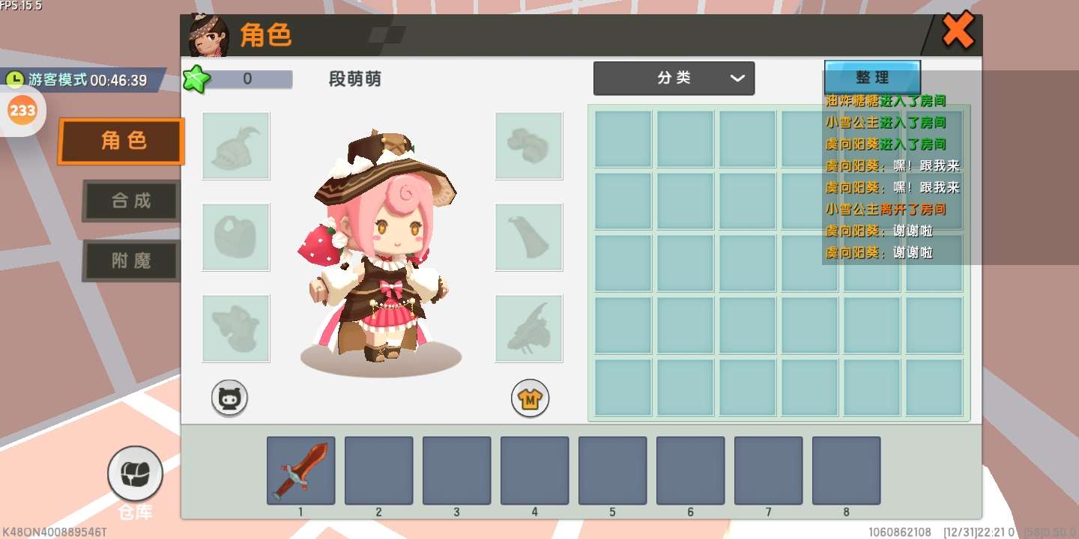The height and width of the screenshot is (539, 1079).
Task: Select the cape equipment slot
Action: click(528, 237)
